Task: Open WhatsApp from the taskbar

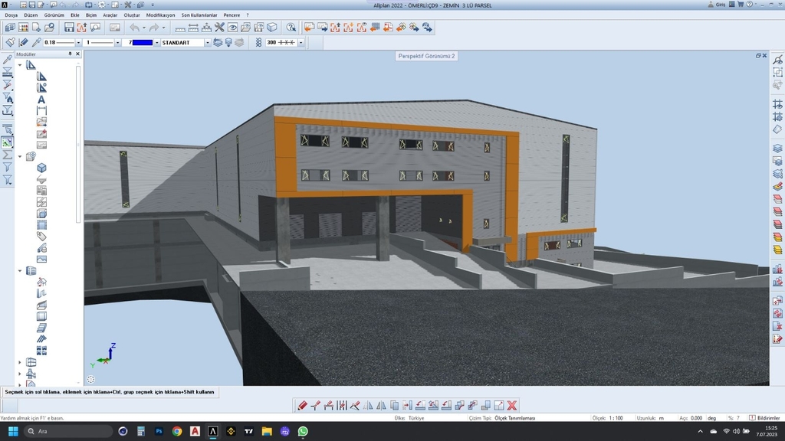Action: [x=303, y=432]
